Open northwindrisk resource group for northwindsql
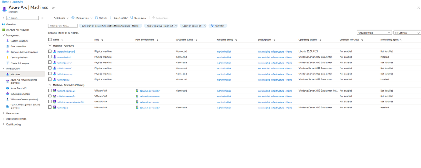 [x=224, y=57]
